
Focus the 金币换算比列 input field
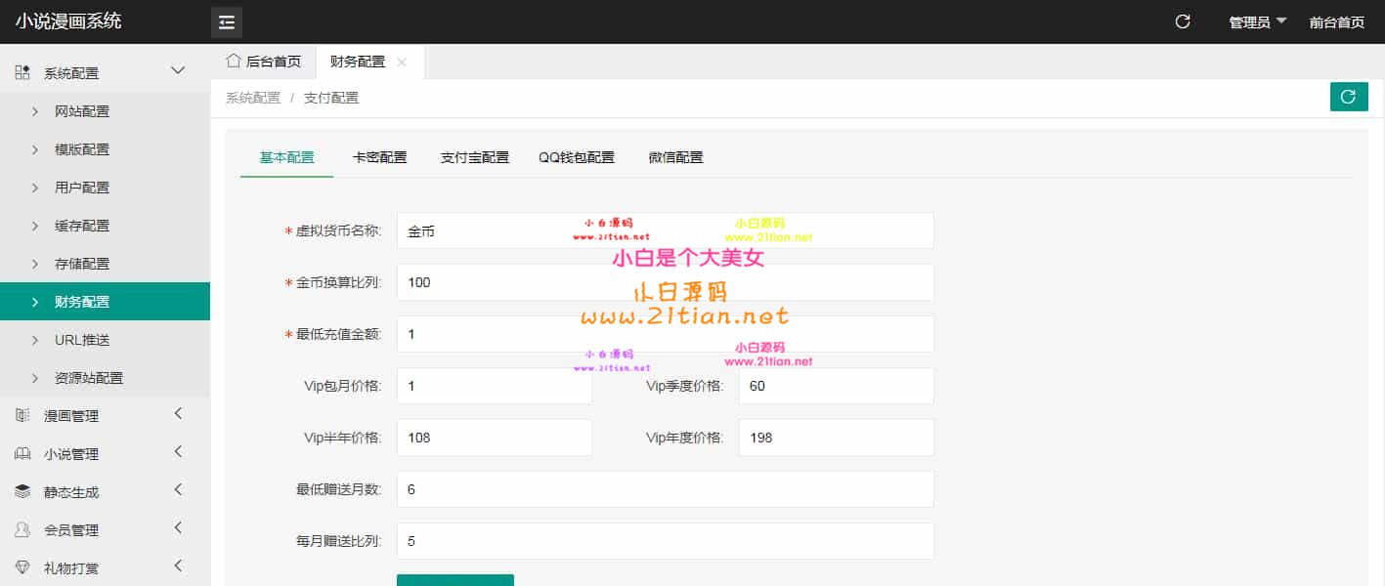(x=666, y=282)
